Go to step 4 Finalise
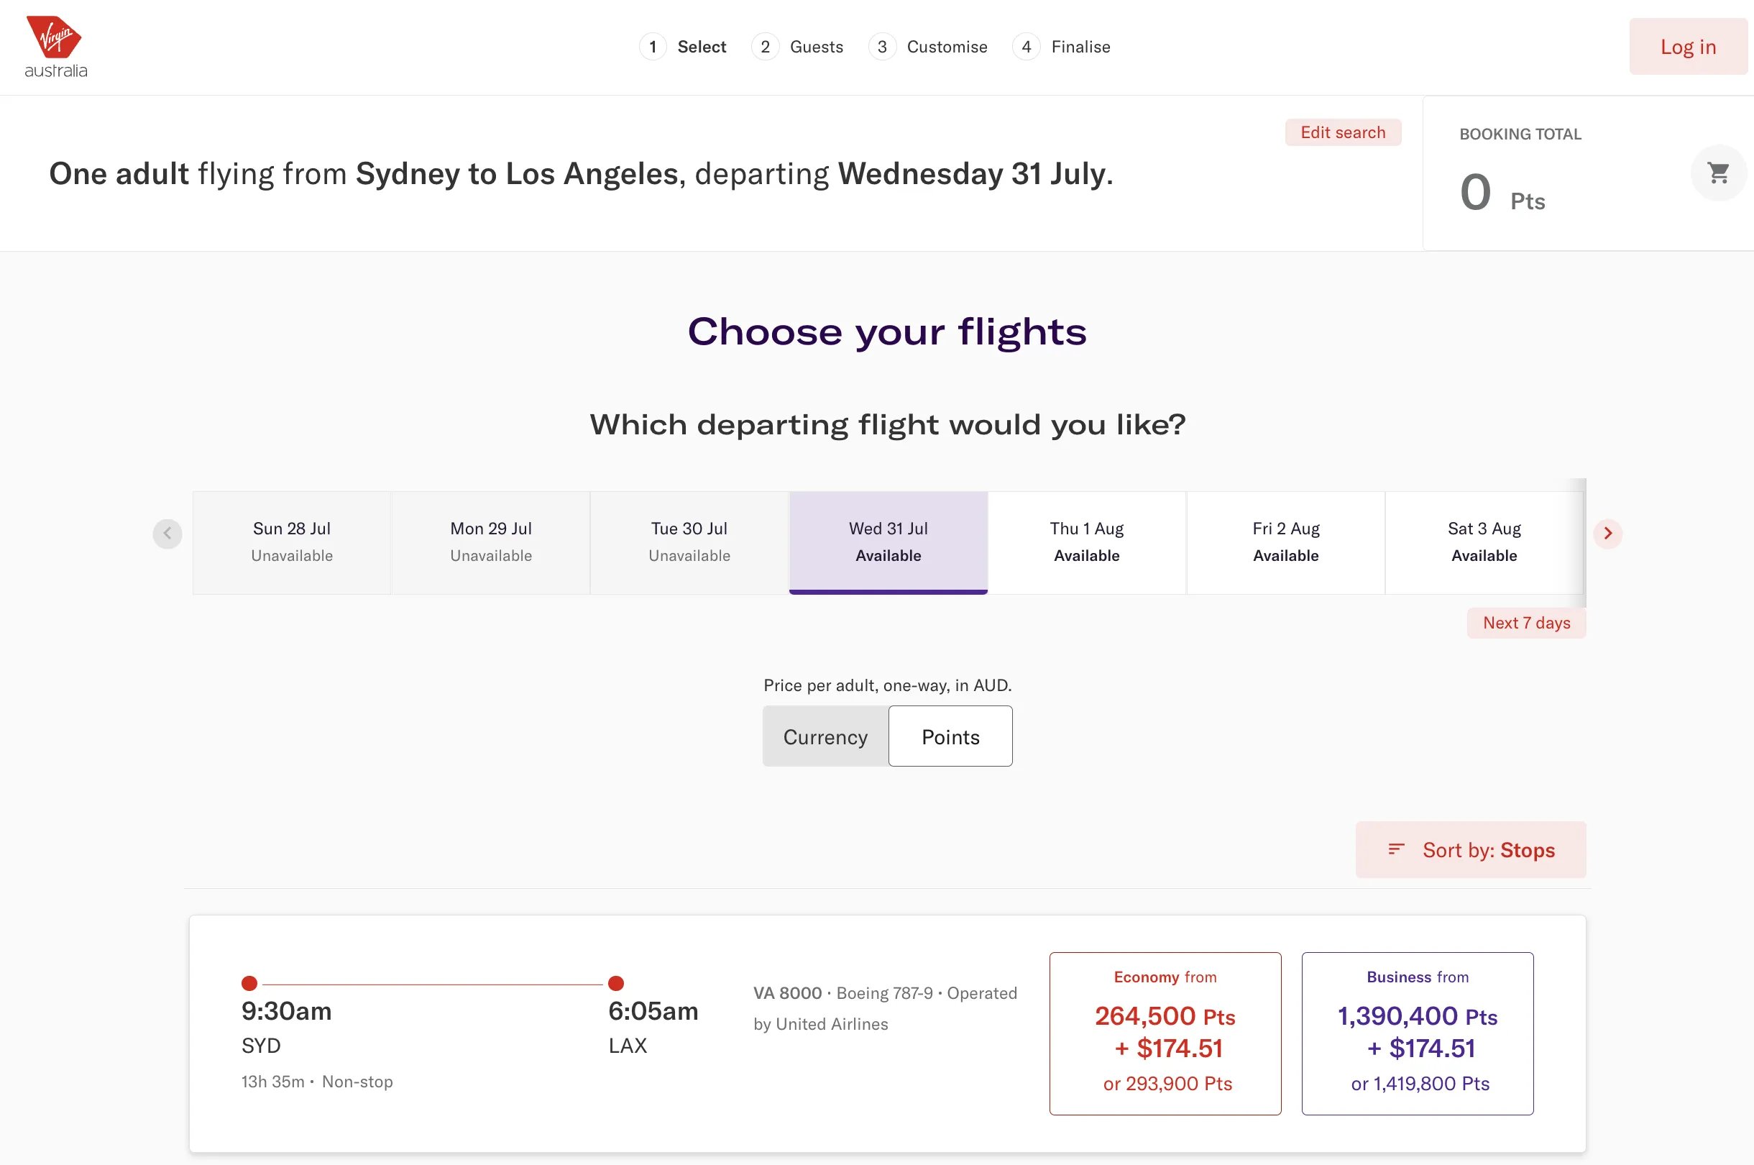This screenshot has width=1754, height=1165. click(1062, 47)
